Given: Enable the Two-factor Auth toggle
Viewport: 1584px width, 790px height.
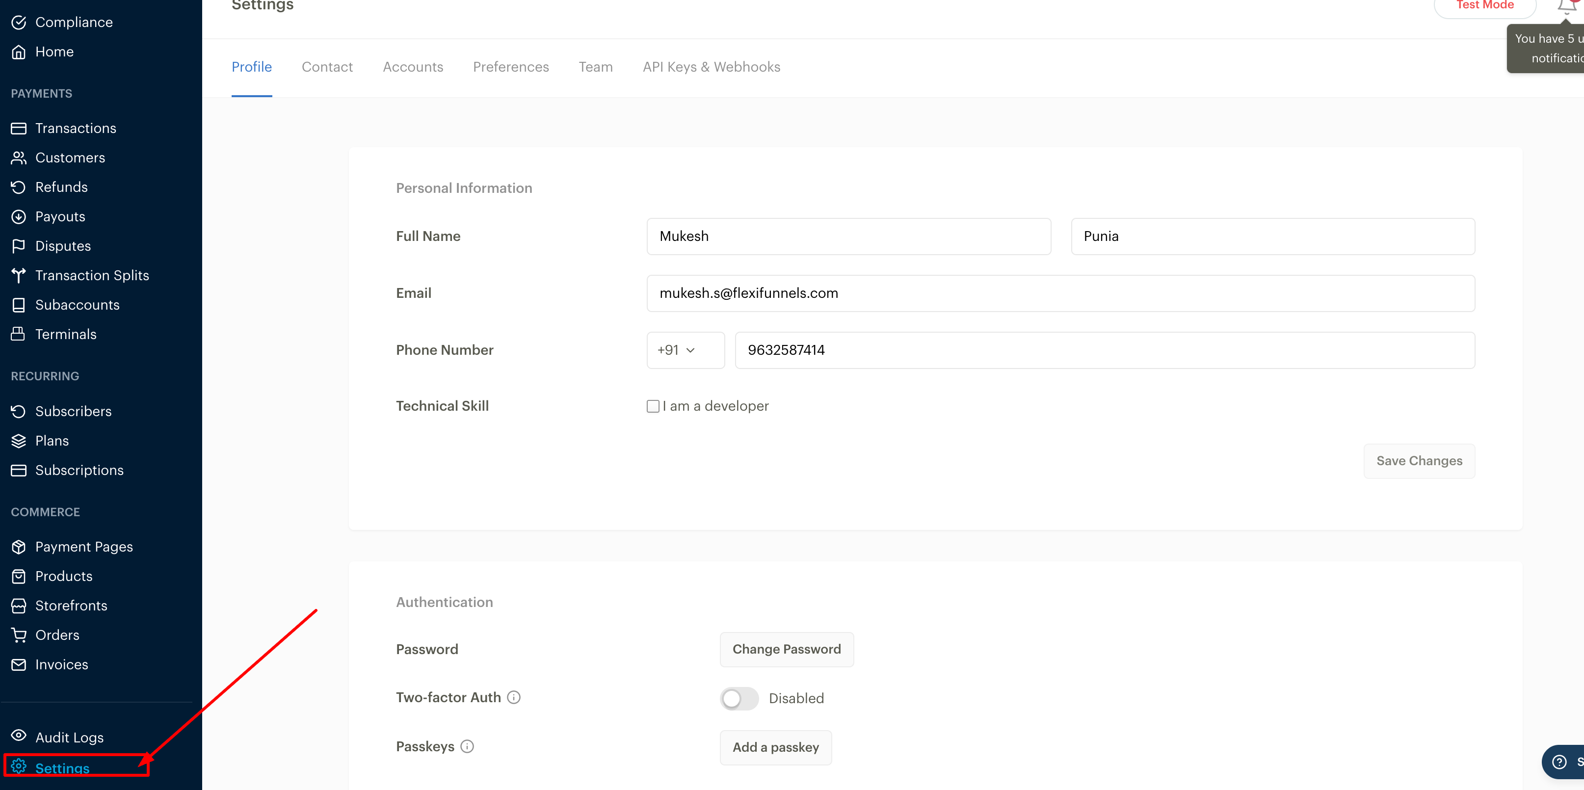Looking at the screenshot, I should coord(739,698).
